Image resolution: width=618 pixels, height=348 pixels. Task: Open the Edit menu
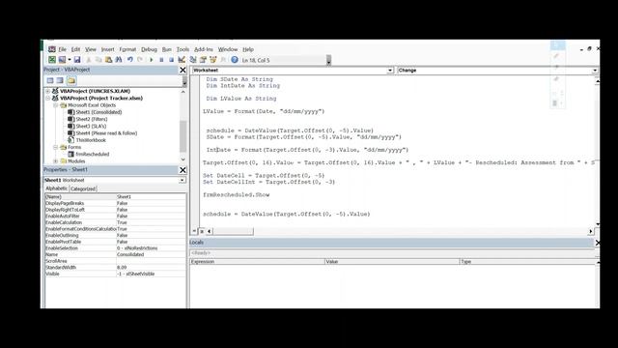(x=75, y=49)
